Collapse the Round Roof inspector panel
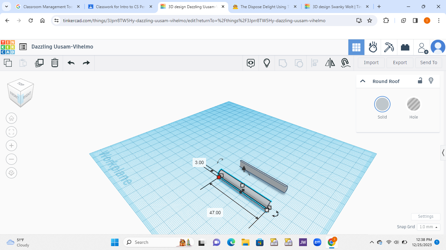The width and height of the screenshot is (446, 250). pos(362,81)
